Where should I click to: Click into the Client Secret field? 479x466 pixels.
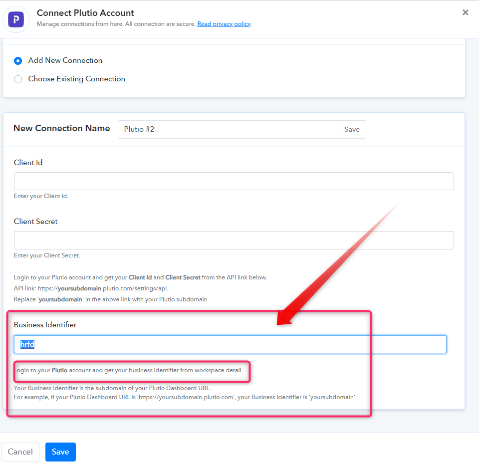[x=234, y=240]
